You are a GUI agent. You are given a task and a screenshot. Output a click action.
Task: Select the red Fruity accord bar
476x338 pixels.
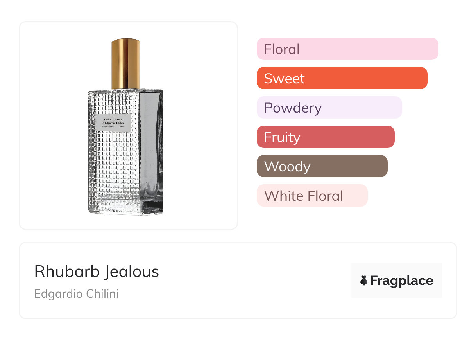click(325, 137)
